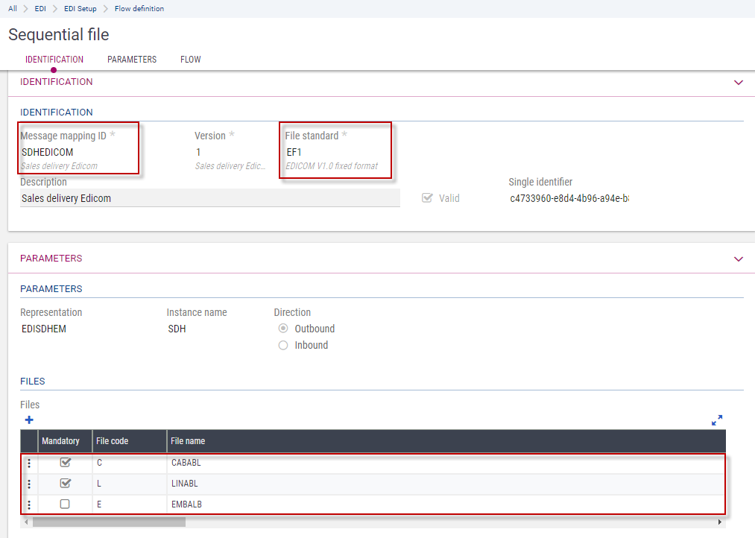Collapse the Identification section
Screen dimensions: 755x538
coord(739,82)
